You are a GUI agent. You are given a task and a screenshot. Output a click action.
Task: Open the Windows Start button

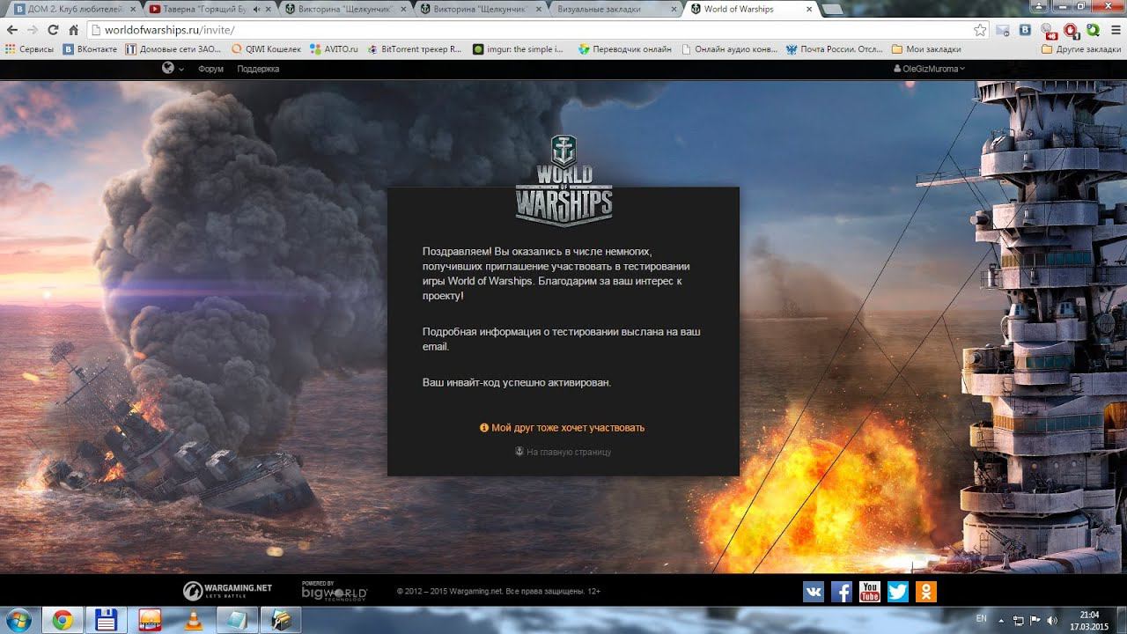point(17,620)
